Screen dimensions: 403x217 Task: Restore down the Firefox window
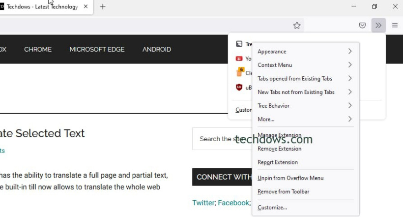(374, 6)
